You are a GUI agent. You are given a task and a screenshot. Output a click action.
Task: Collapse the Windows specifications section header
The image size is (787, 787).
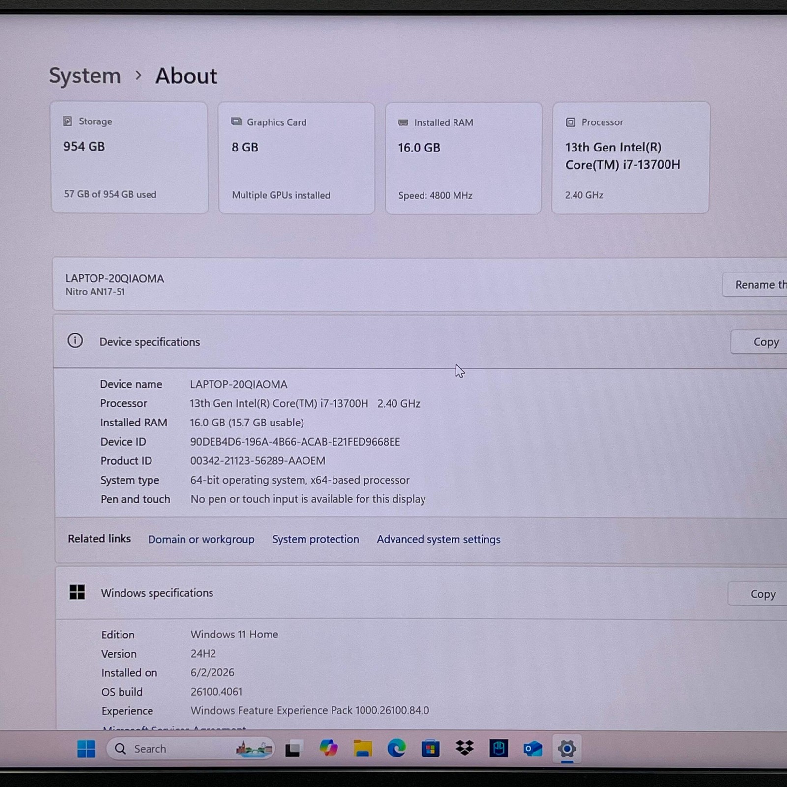[x=421, y=593]
